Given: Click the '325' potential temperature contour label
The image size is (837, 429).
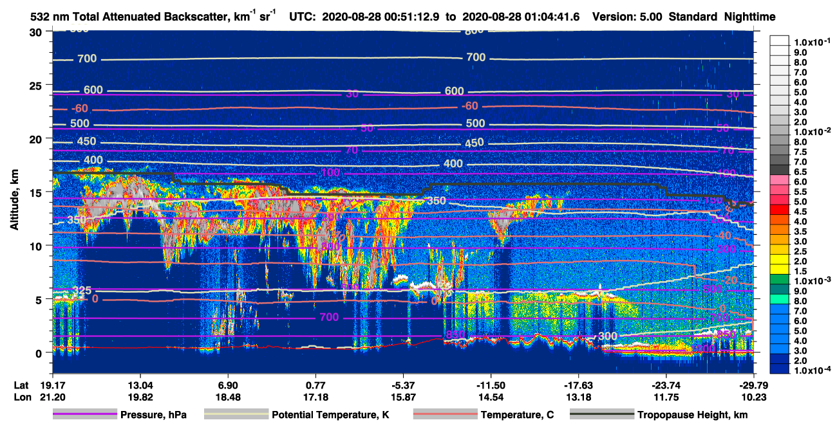Looking at the screenshot, I should pos(82,291).
